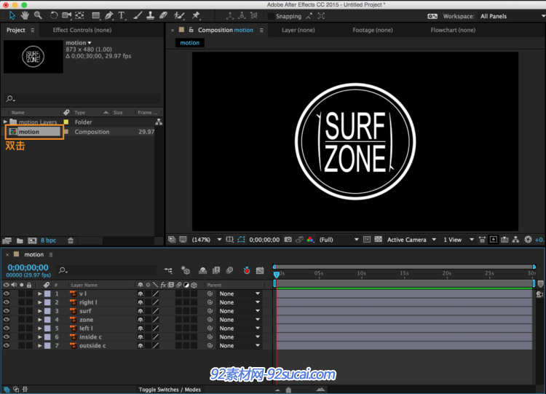Hide the 'zone' layer visibility

click(x=7, y=320)
